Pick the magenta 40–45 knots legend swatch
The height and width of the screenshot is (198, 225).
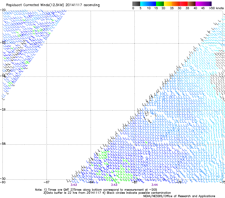(x=199, y=4)
